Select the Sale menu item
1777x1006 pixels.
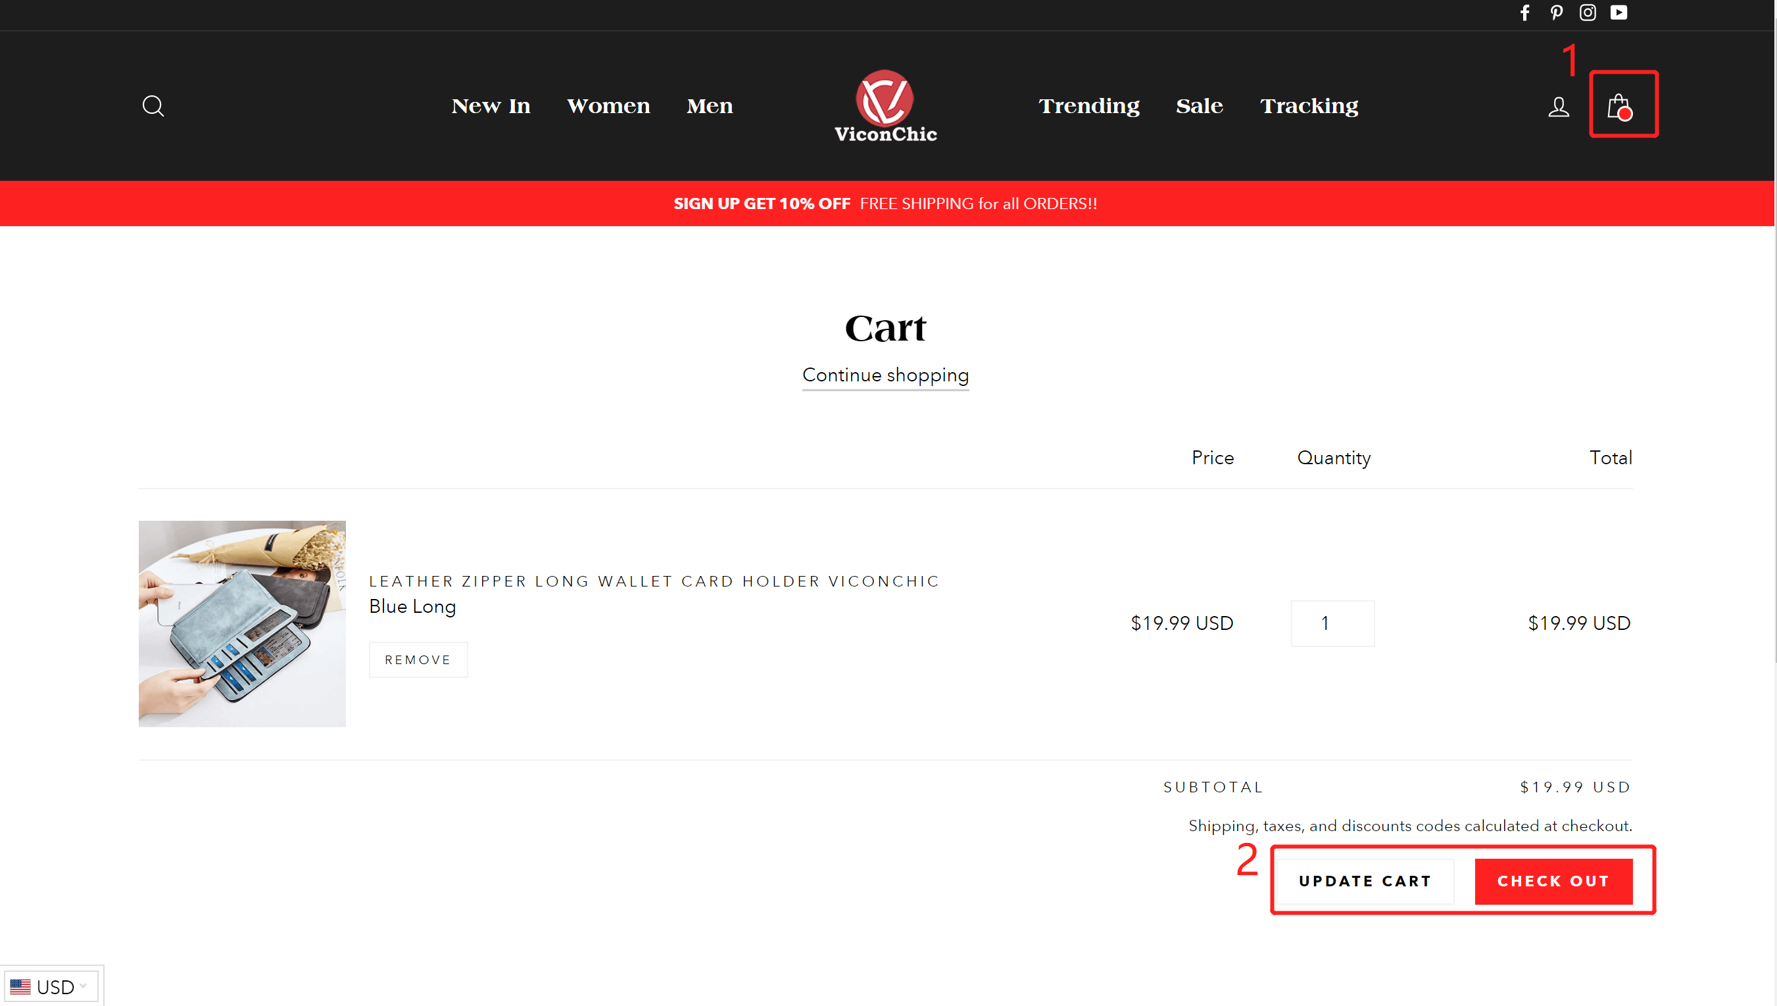pos(1200,106)
